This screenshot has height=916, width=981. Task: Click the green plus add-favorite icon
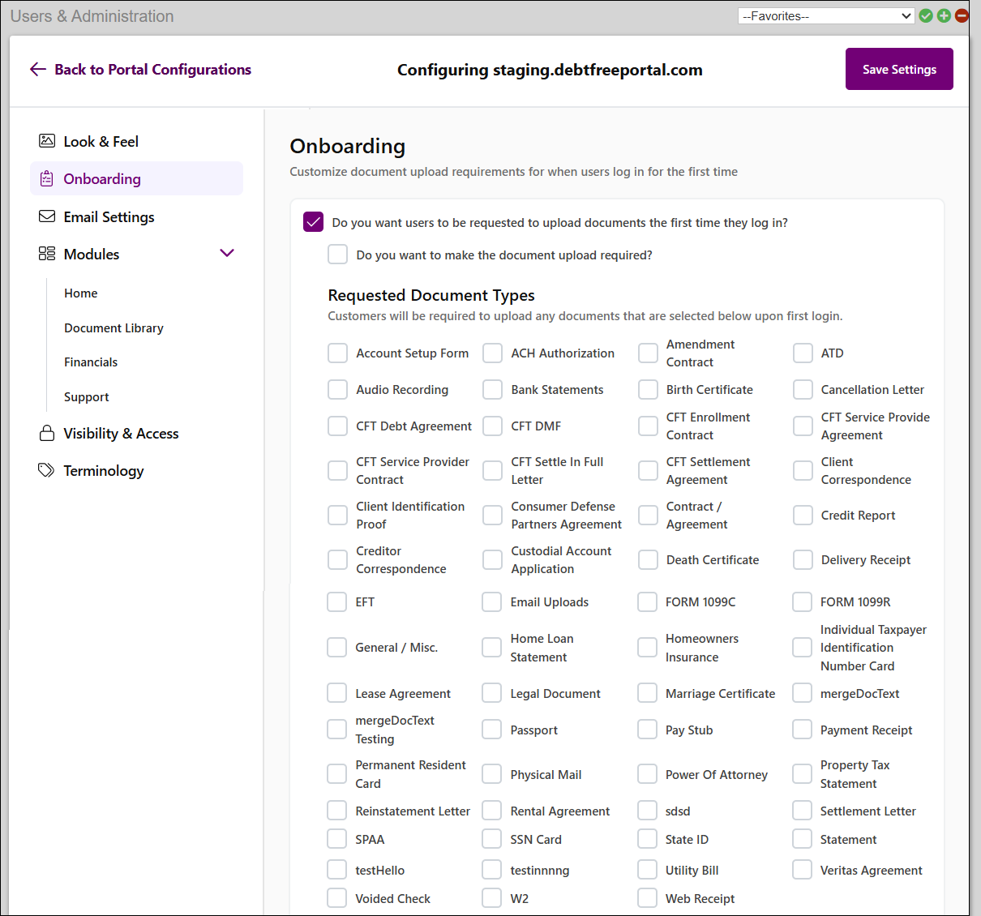[944, 15]
